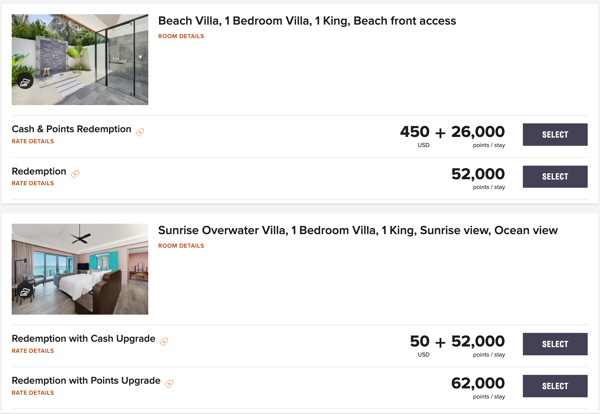Click the tag icon next to Redemption with Points Upgrade
Viewport: 600px width, 414px height.
pyautogui.click(x=169, y=384)
